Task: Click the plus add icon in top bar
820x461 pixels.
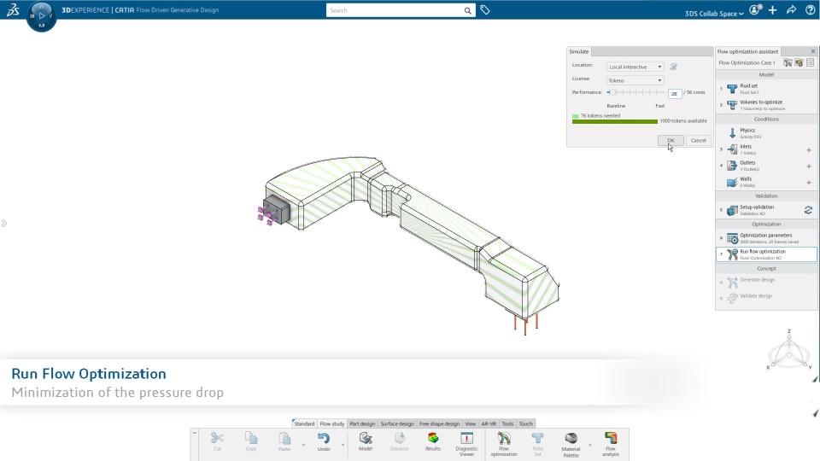Action: pyautogui.click(x=773, y=10)
